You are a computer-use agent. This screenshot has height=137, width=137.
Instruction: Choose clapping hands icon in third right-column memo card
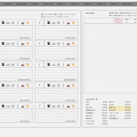tap(73, 64)
